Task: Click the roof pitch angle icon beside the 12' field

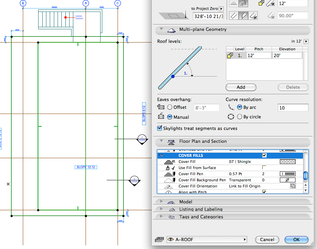Action: click(x=270, y=3)
